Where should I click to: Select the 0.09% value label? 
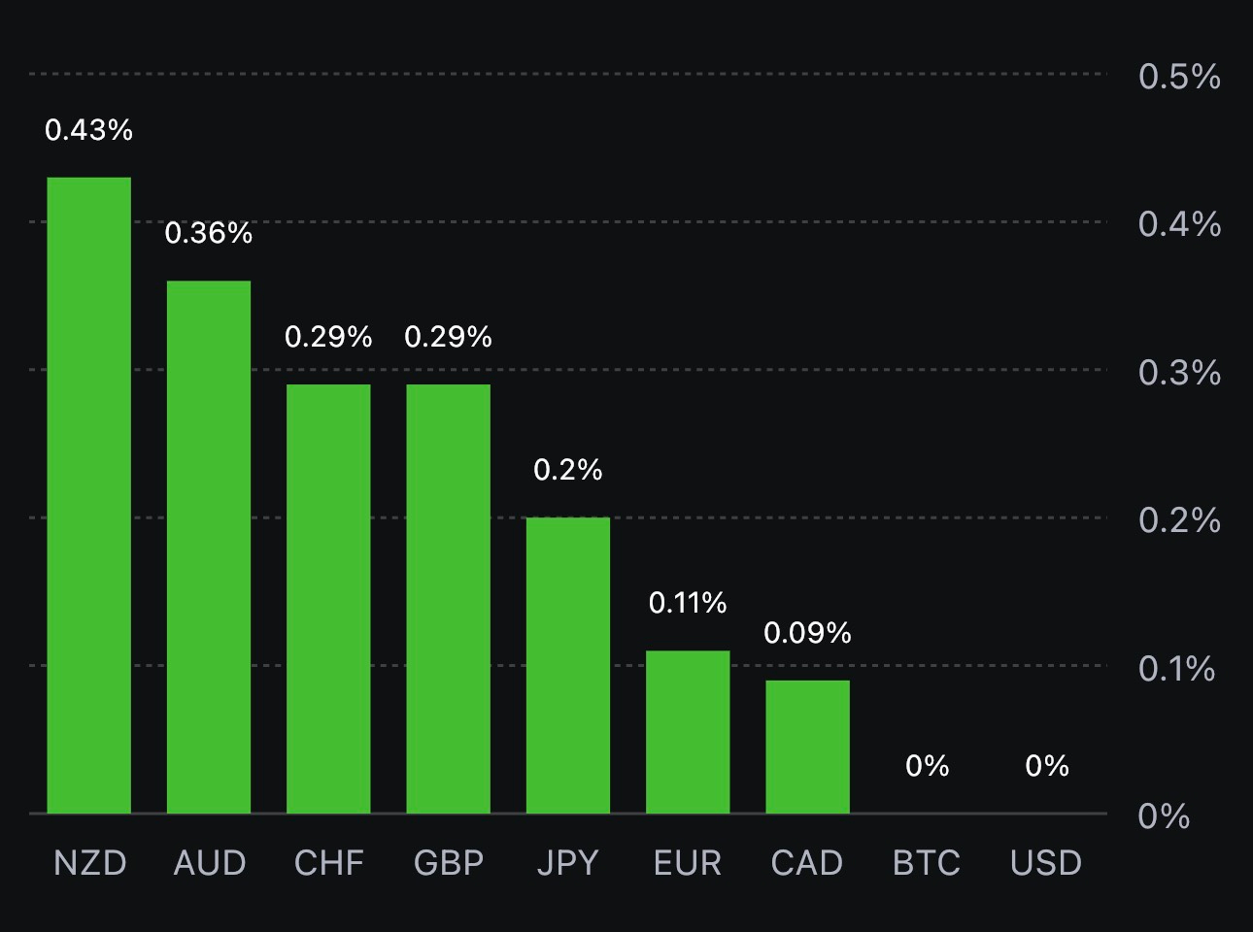pyautogui.click(x=807, y=633)
